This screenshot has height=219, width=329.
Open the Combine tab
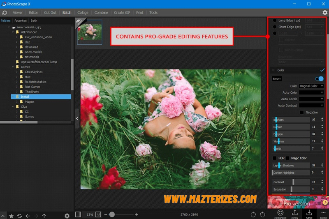point(101,13)
